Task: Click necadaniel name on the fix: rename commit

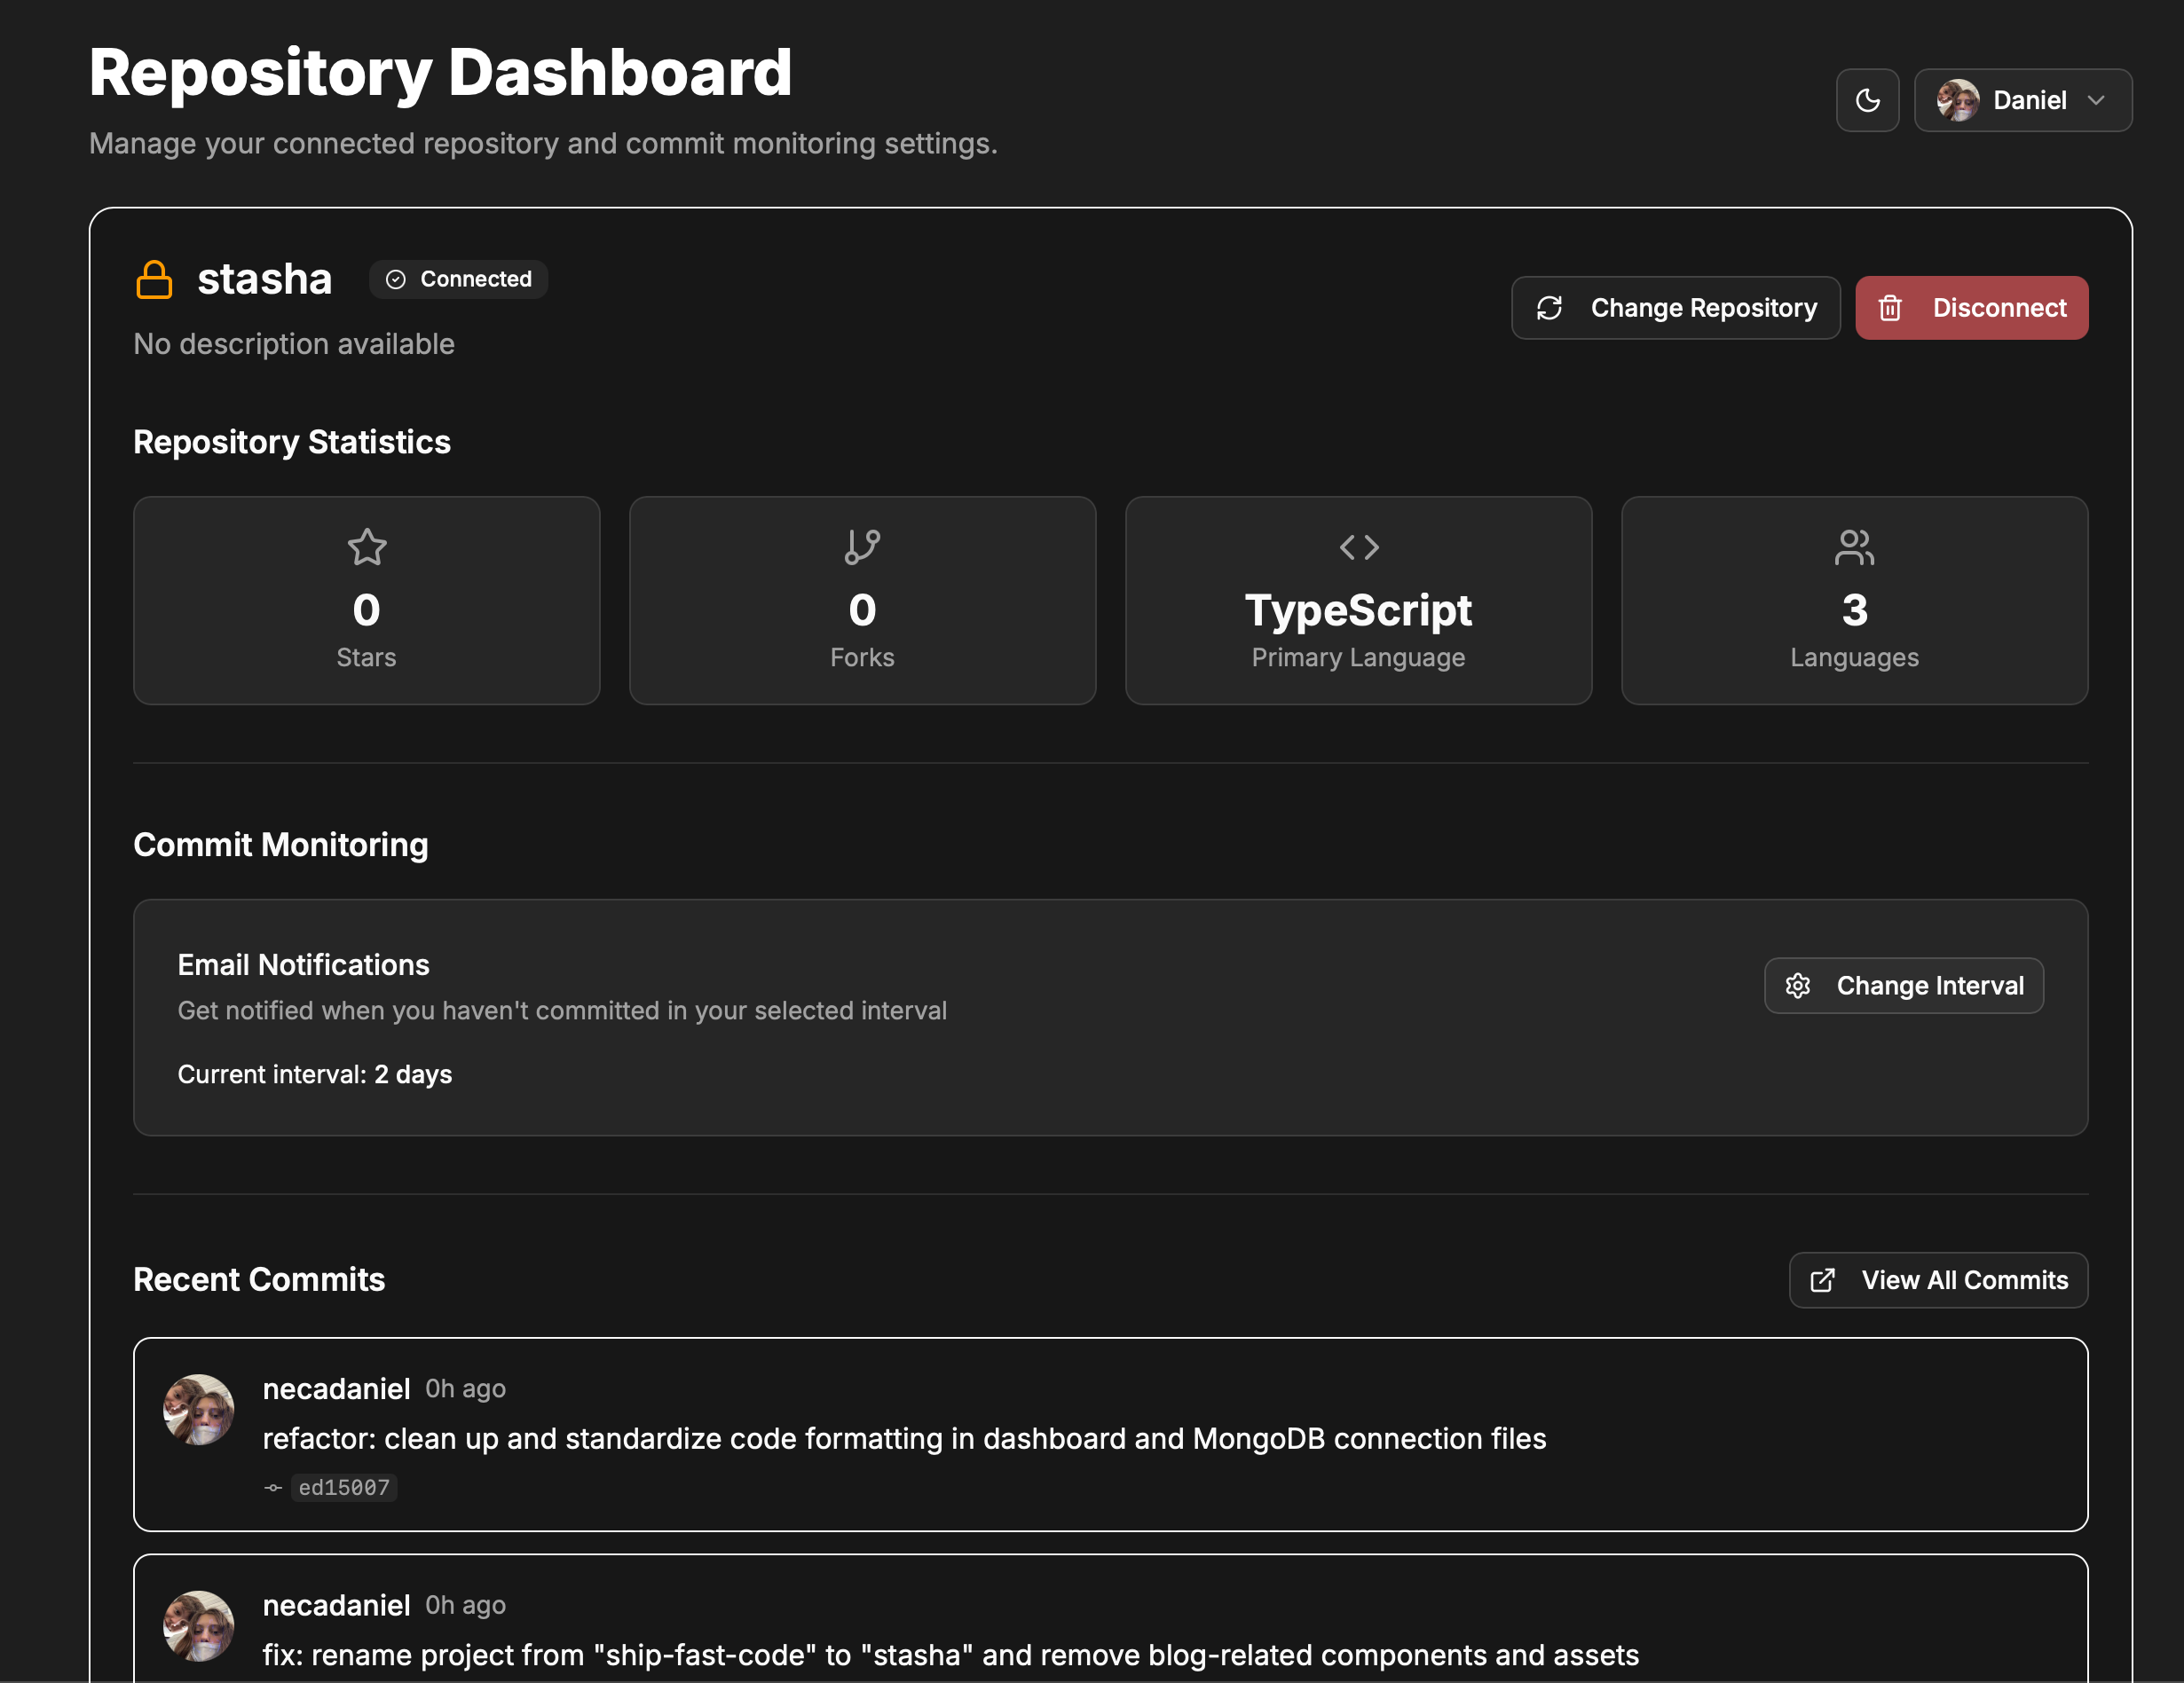Action: point(336,1605)
